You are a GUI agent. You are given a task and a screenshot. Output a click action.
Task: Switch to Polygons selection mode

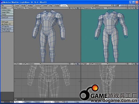point(29,102)
